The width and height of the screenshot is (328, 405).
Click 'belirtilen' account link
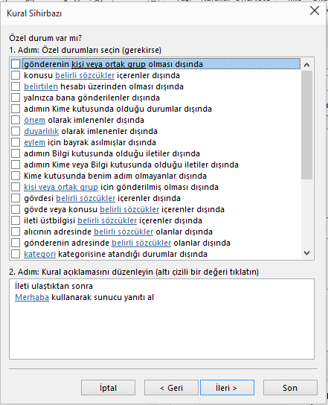click(x=41, y=86)
